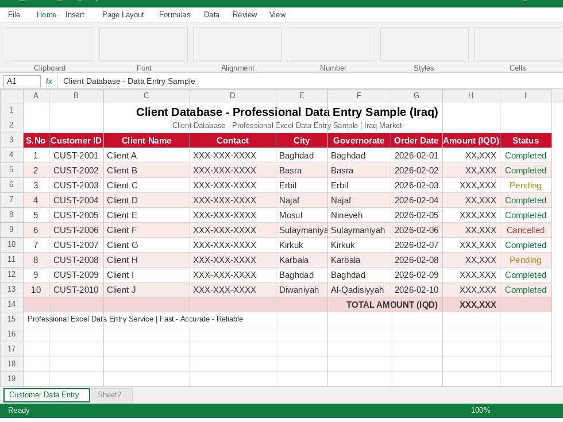Select the Cancelled status cell
563x422 pixels.
pos(526,230)
